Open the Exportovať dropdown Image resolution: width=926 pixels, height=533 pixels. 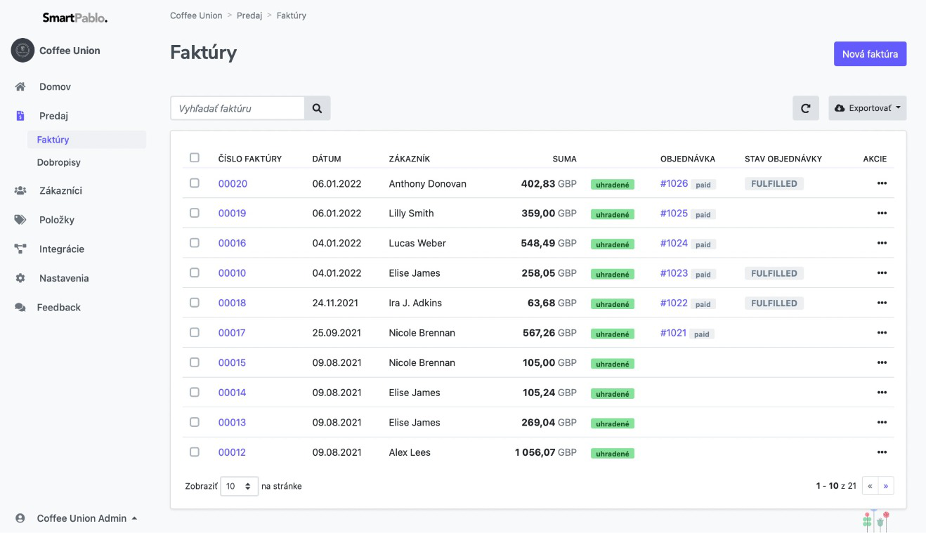(x=867, y=107)
